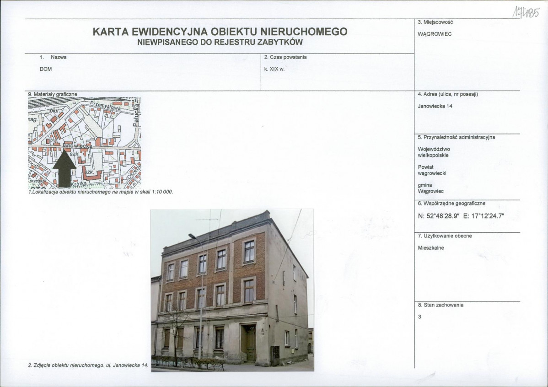
Task: Click the value 'DOM'
Action: pyautogui.click(x=46, y=69)
